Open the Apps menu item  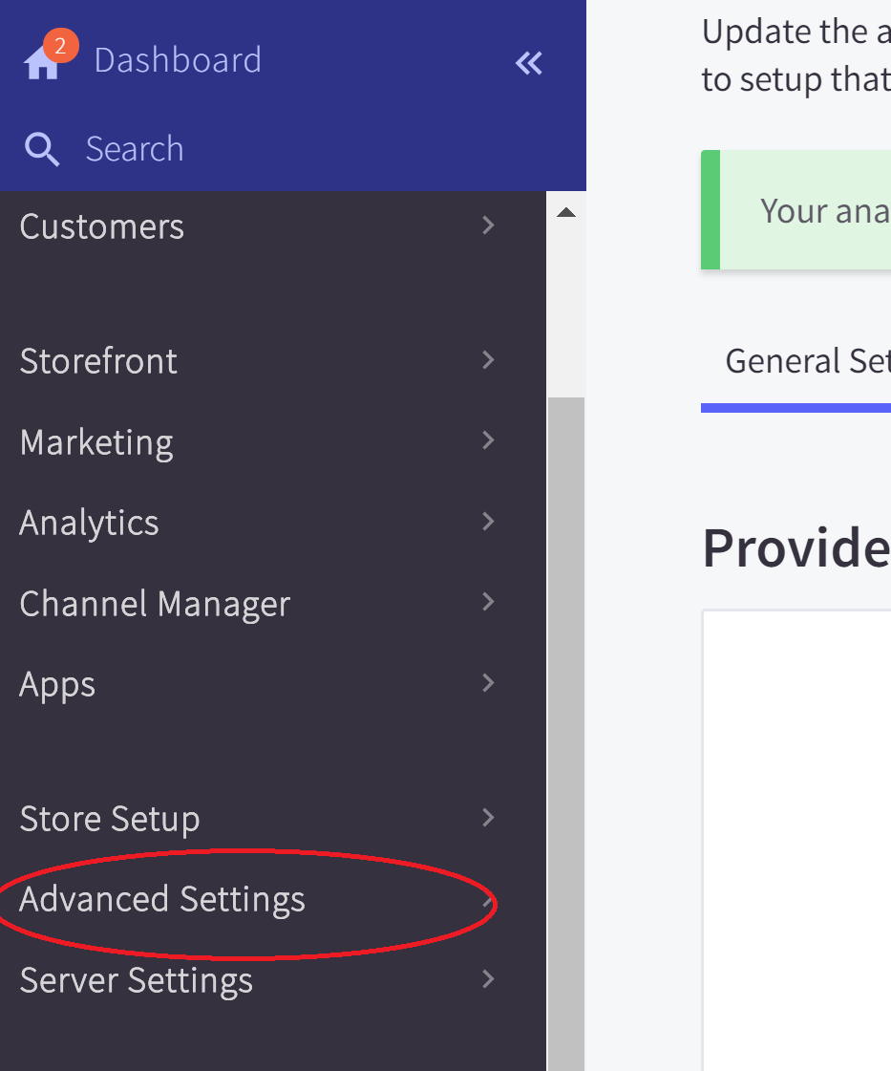click(57, 684)
